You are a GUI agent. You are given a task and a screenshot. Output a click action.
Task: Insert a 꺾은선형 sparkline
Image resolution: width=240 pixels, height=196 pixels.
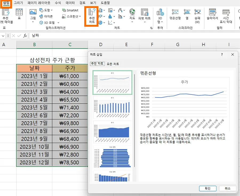click(175, 12)
